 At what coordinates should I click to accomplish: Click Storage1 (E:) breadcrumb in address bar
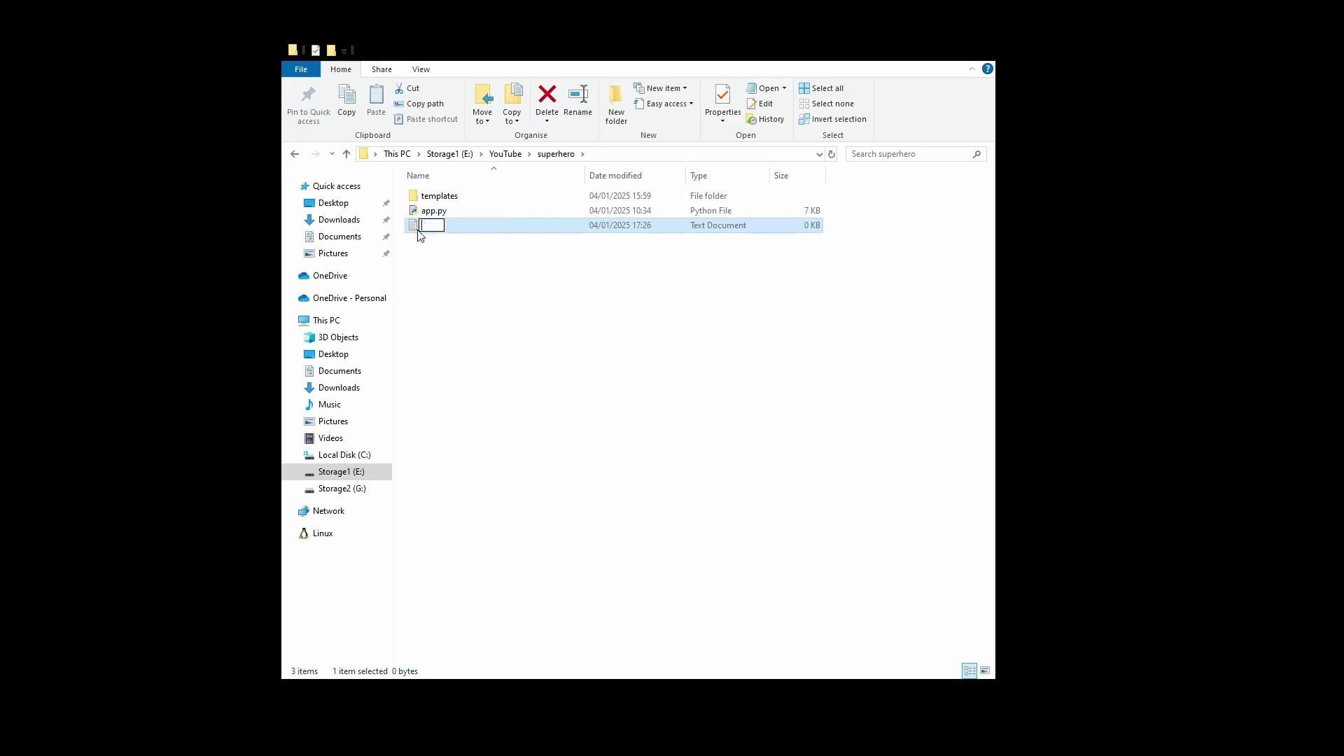click(x=450, y=154)
